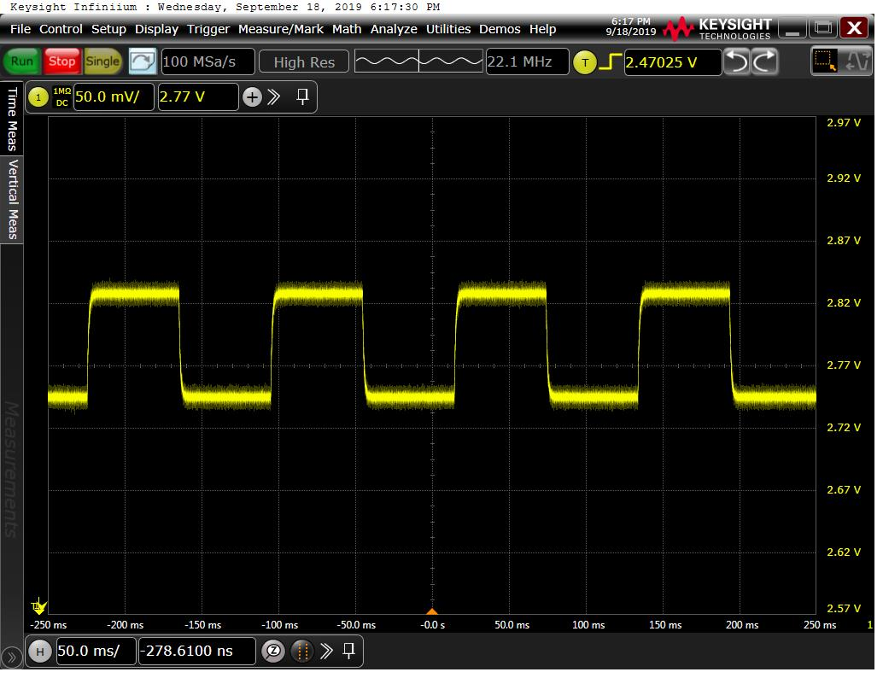Open the Setup menu

[x=108, y=29]
